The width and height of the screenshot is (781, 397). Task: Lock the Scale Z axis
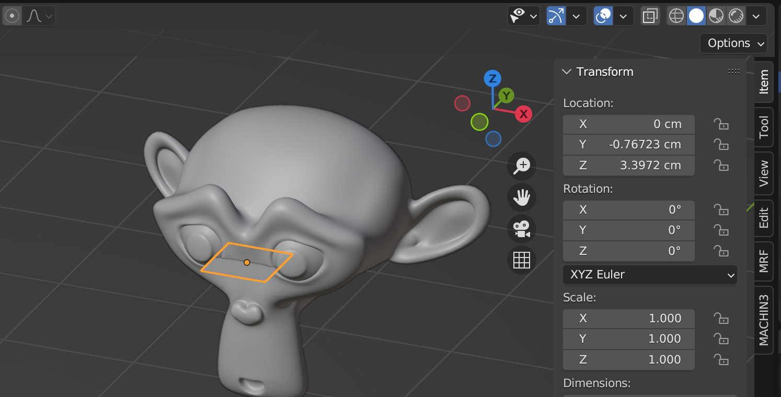721,360
